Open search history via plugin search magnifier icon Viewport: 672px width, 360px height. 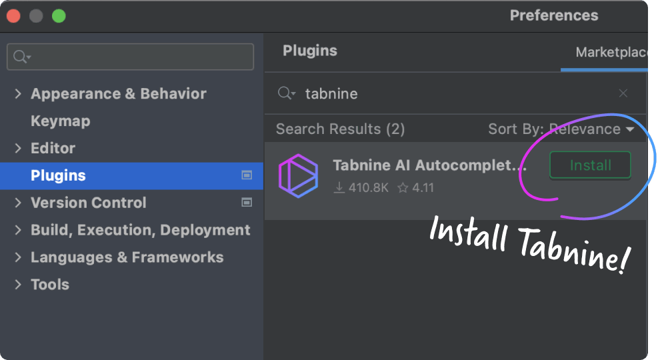pos(286,93)
